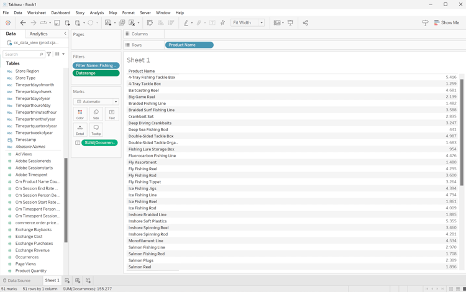
Task: Click the Daterange filter pill
Action: click(96, 73)
